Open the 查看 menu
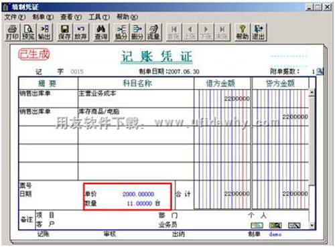This screenshot has height=247, width=335. coord(71,17)
